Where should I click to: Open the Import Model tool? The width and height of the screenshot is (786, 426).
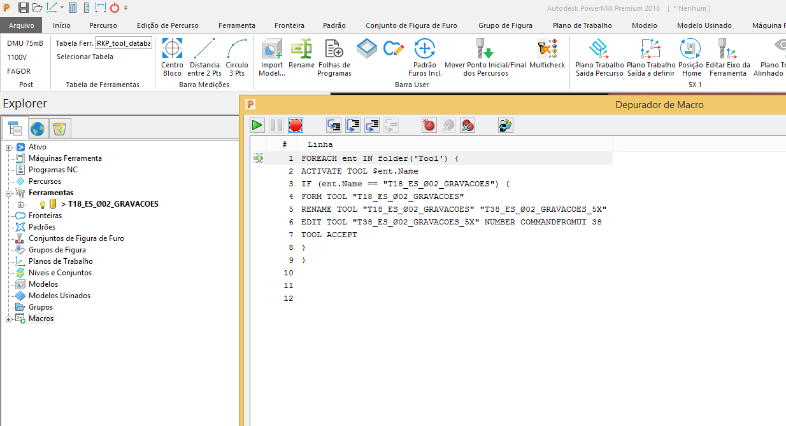271,56
